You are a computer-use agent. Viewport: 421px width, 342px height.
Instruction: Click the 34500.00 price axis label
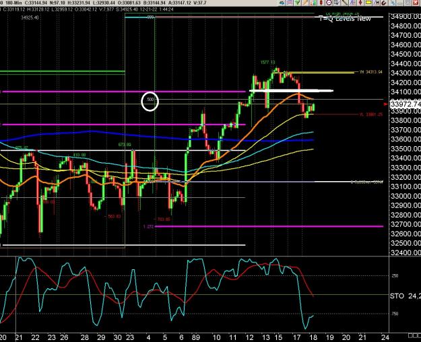click(406, 55)
